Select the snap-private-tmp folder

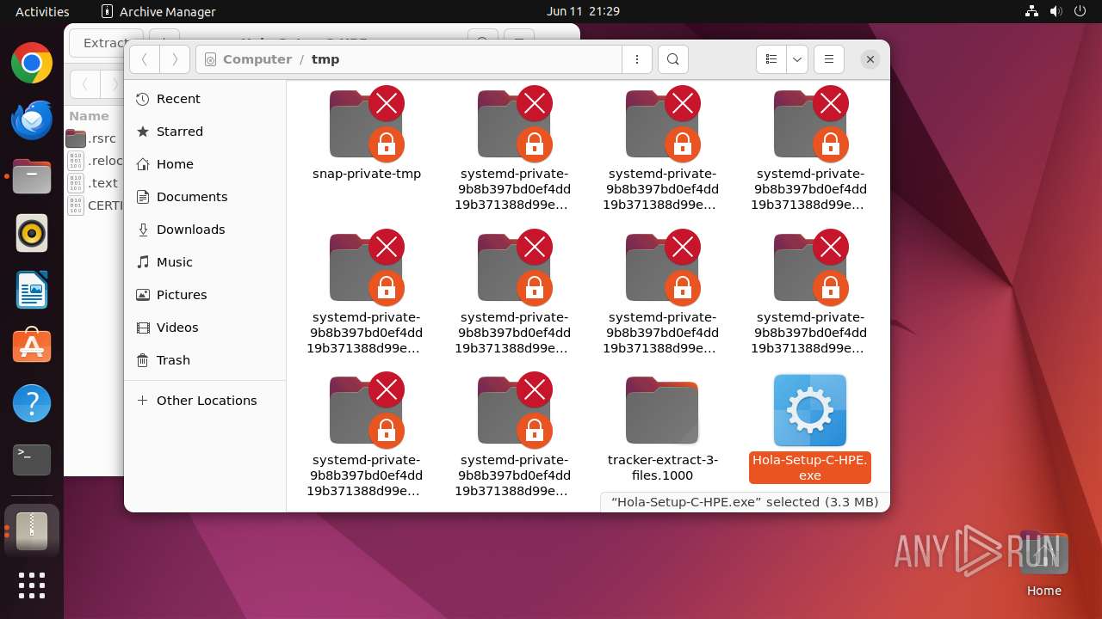367,134
